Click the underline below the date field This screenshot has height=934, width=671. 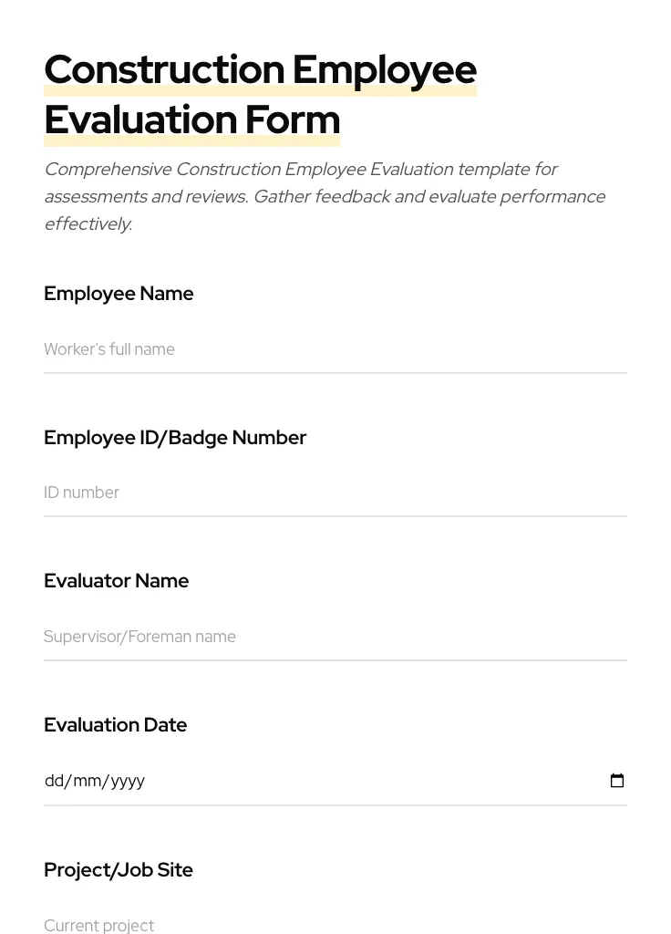click(335, 806)
